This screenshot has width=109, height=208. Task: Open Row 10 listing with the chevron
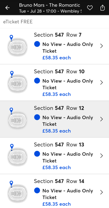(102, 83)
